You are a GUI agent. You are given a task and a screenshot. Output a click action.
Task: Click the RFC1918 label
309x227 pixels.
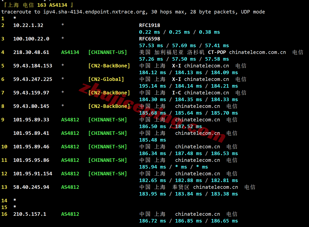(x=150, y=25)
